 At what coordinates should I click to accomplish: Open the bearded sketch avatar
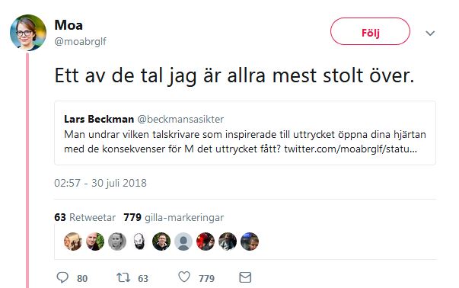pyautogui.click(x=139, y=242)
